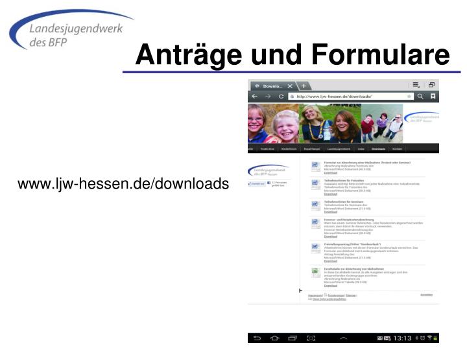The width and height of the screenshot is (467, 350).
Task: Tap the browser forward arrow
Action: [268, 97]
